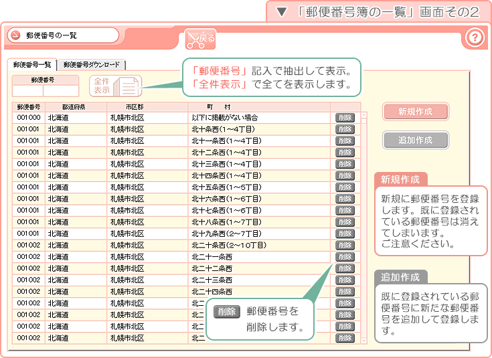Delete the 以下に掲載がない場合 row

point(345,118)
